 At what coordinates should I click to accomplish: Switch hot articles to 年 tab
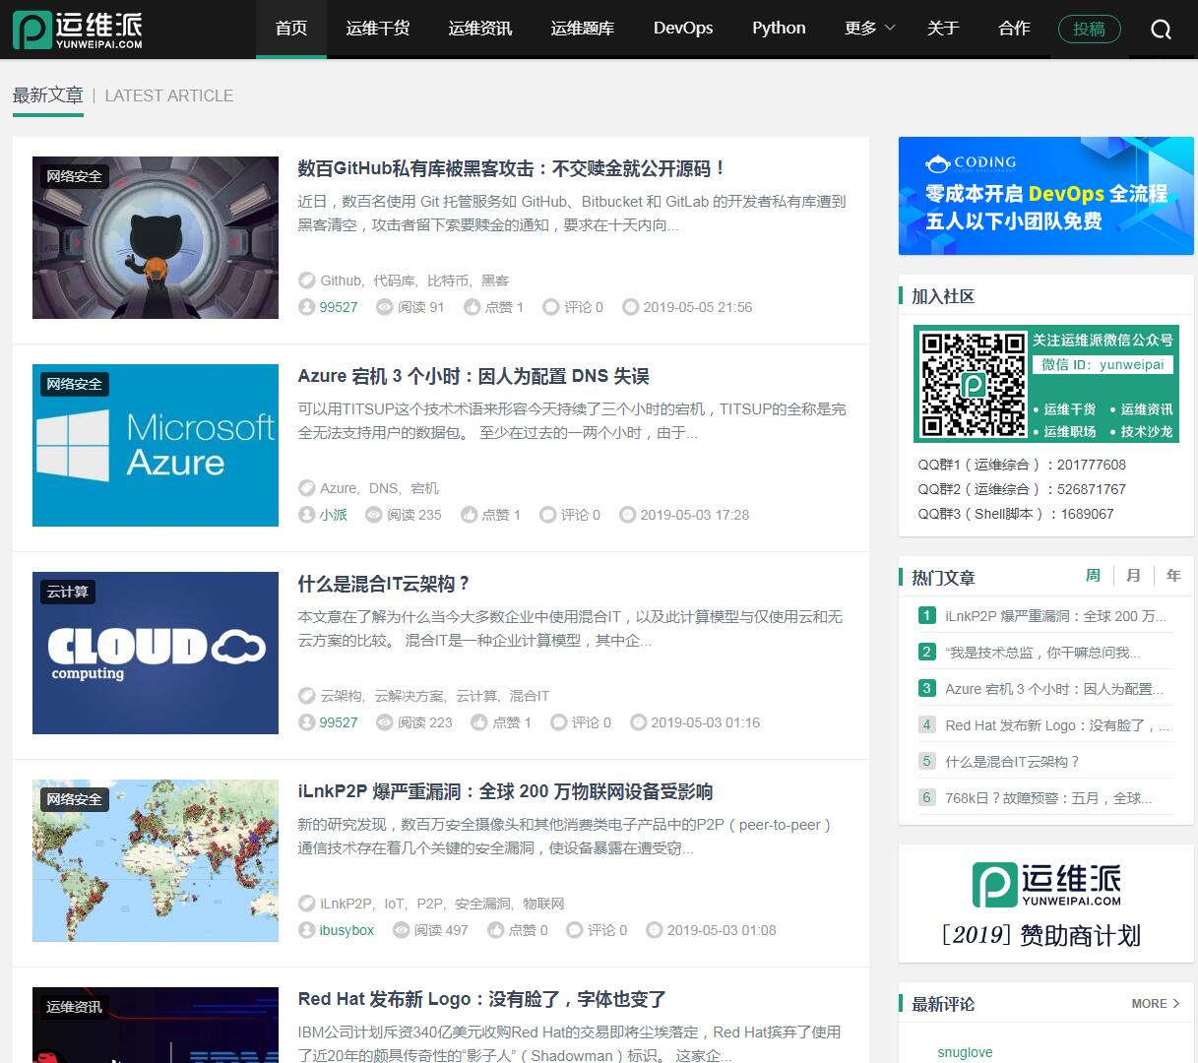pos(1173,576)
